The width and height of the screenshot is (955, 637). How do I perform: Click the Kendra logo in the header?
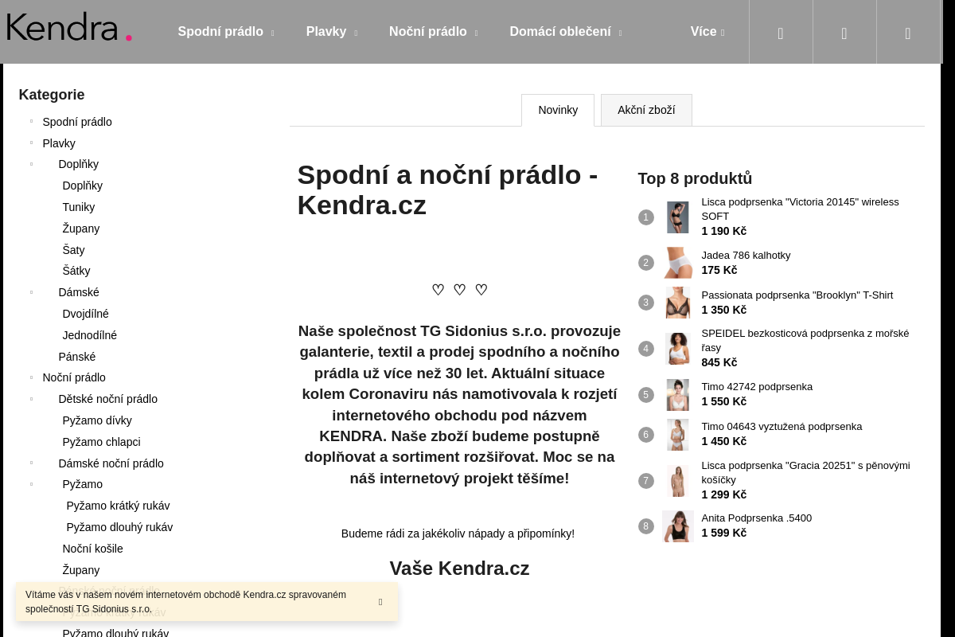coord(69,27)
